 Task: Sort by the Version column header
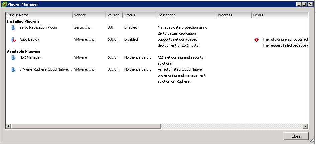(114, 15)
